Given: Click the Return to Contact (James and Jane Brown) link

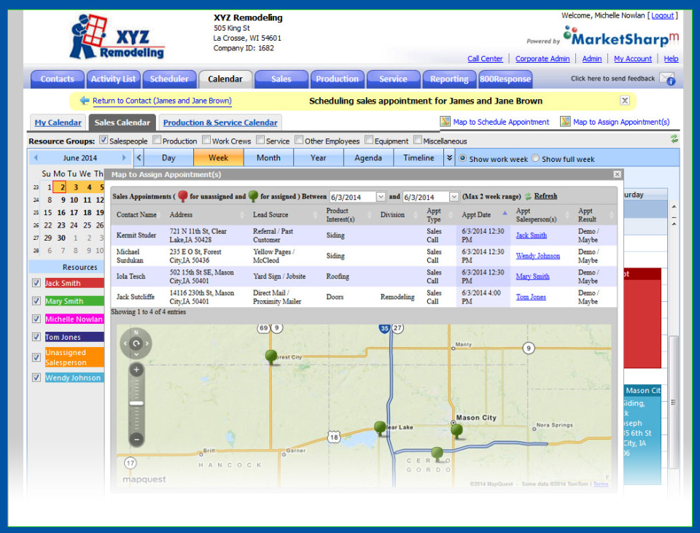Looking at the screenshot, I should click(160, 100).
